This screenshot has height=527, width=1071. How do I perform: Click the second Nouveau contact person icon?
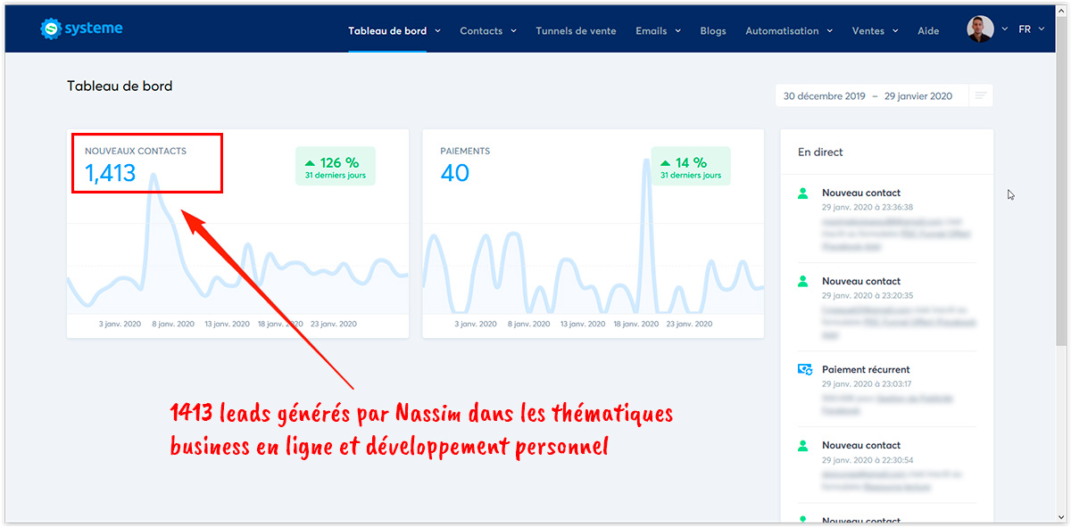(803, 281)
